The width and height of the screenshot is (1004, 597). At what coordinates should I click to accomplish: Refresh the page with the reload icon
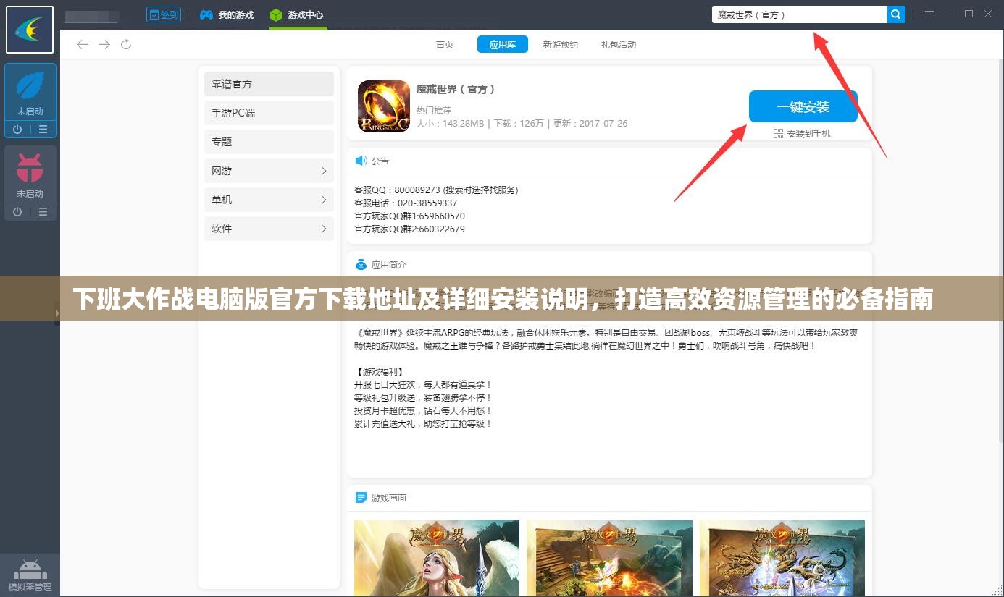(126, 45)
